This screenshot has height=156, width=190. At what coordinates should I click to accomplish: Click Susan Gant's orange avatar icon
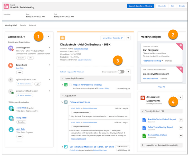(x=11, y=65)
